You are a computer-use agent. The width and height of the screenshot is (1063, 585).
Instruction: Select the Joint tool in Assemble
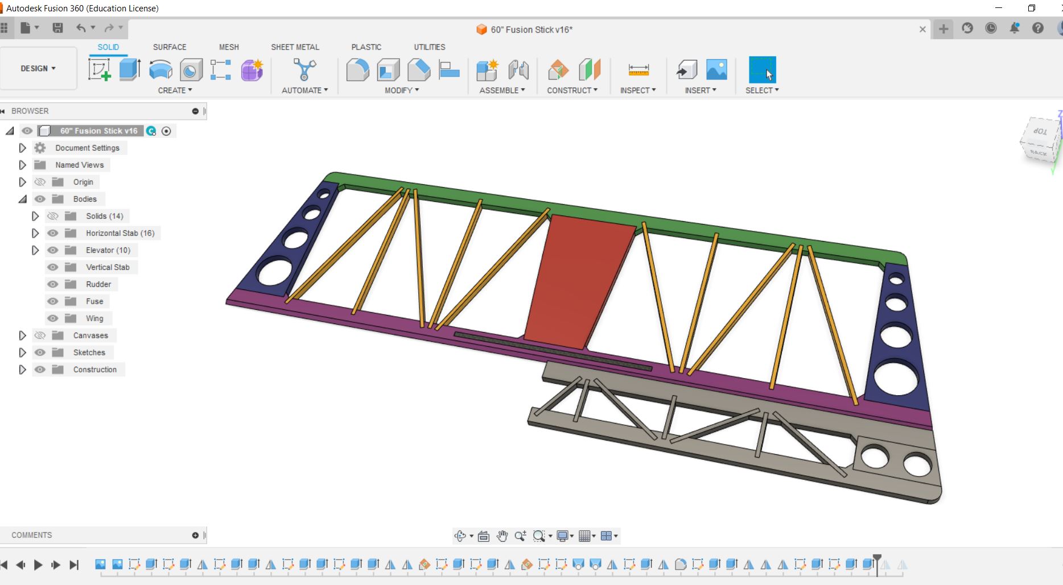click(518, 70)
